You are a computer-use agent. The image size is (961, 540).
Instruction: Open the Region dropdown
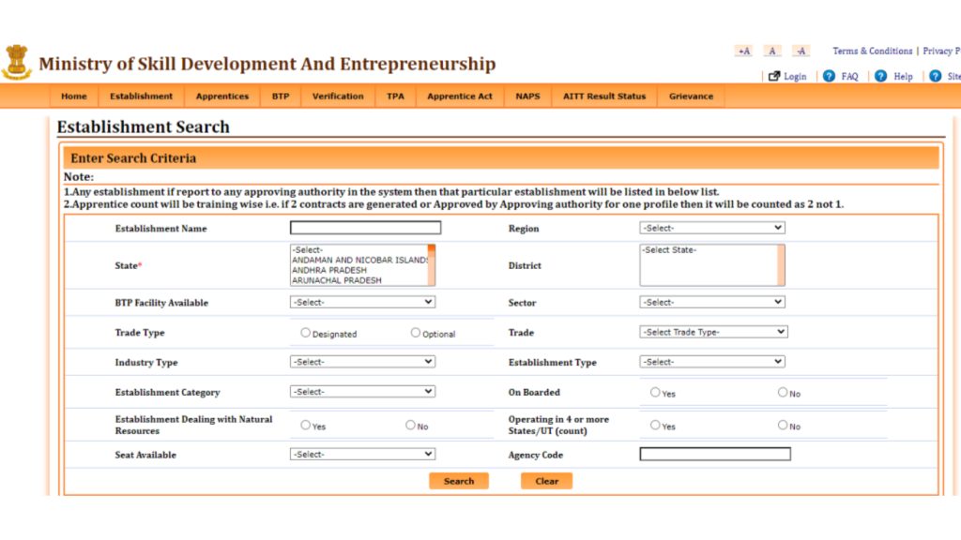712,228
